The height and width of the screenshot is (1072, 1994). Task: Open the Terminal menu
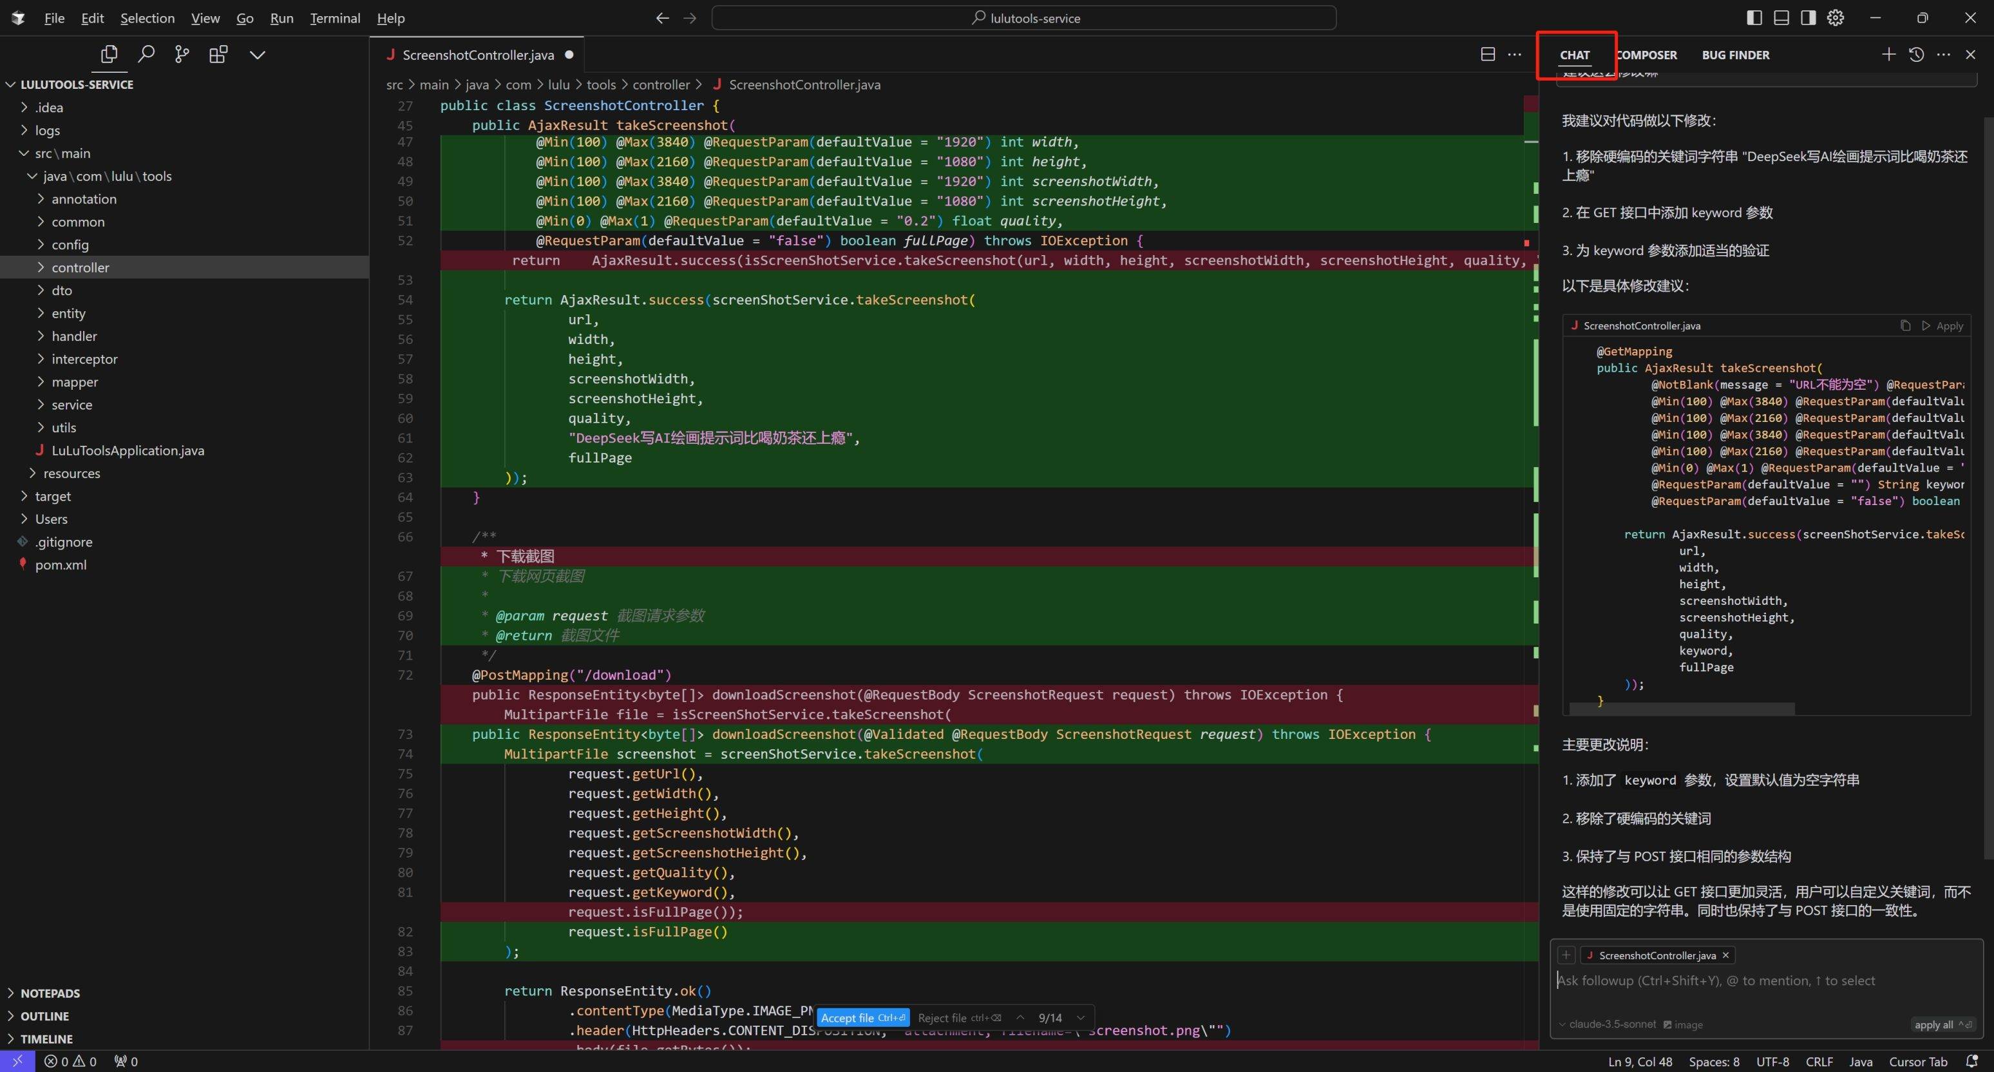tap(334, 18)
